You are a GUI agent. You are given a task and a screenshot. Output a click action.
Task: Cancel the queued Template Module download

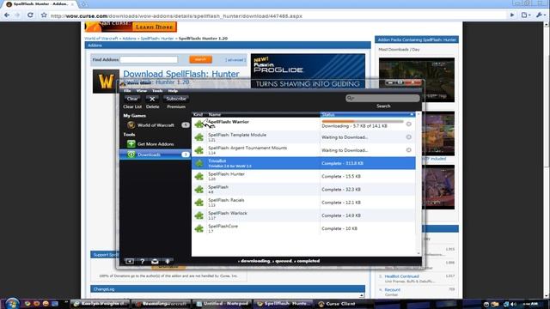[409, 137]
